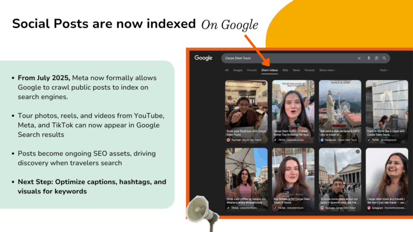Expand the Show more dropdown
Image resolution: width=413 pixels, height=232 pixels.
click(328, 70)
